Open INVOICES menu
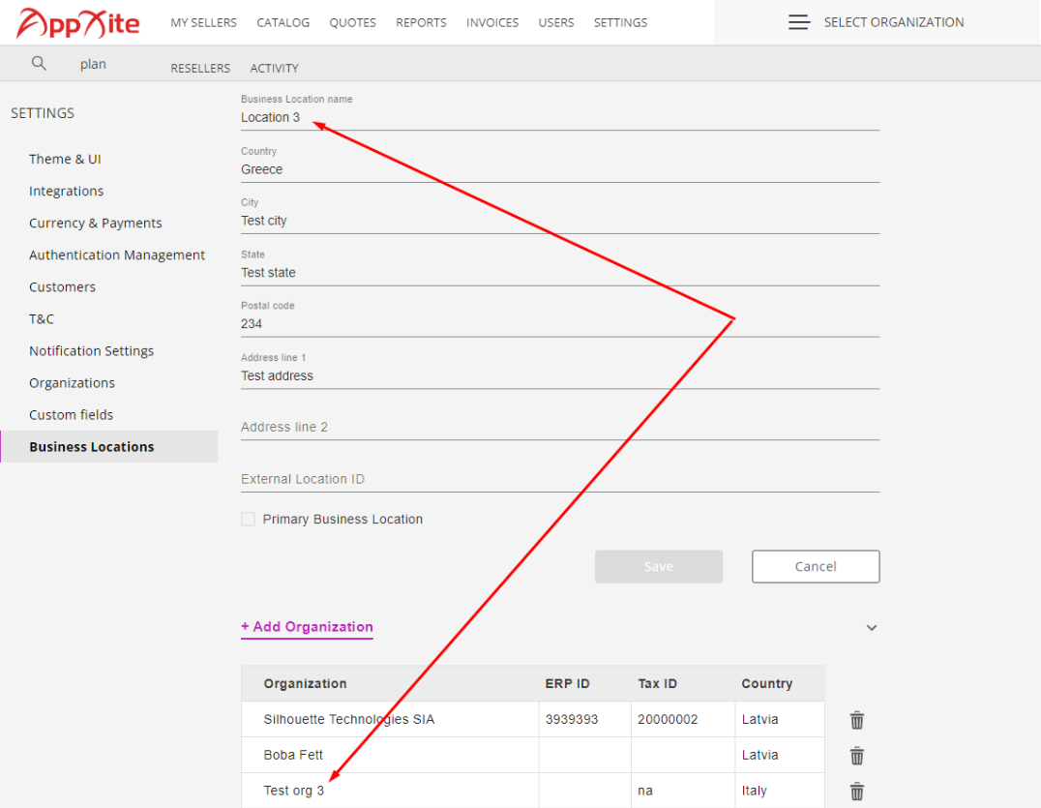This screenshot has height=808, width=1041. [x=491, y=22]
